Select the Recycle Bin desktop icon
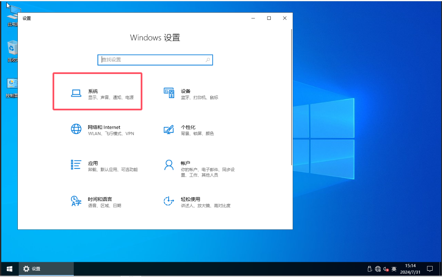This screenshot has width=442, height=277. click(12, 51)
